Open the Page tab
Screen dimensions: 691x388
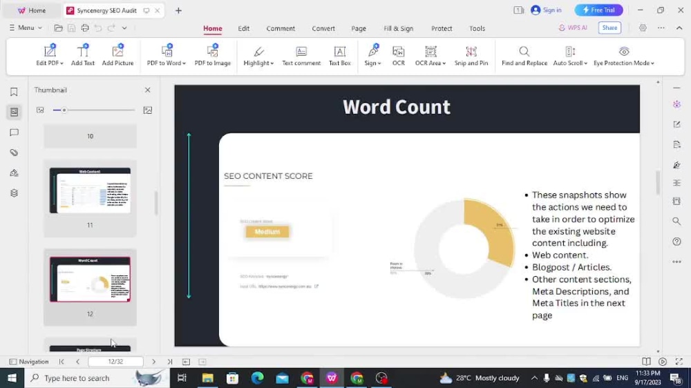point(359,28)
